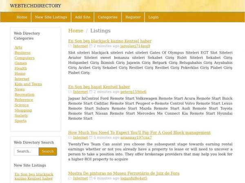Open user jaroslavj714zoj9 profile
This screenshot has width=245, height=183.
tap(135, 46)
